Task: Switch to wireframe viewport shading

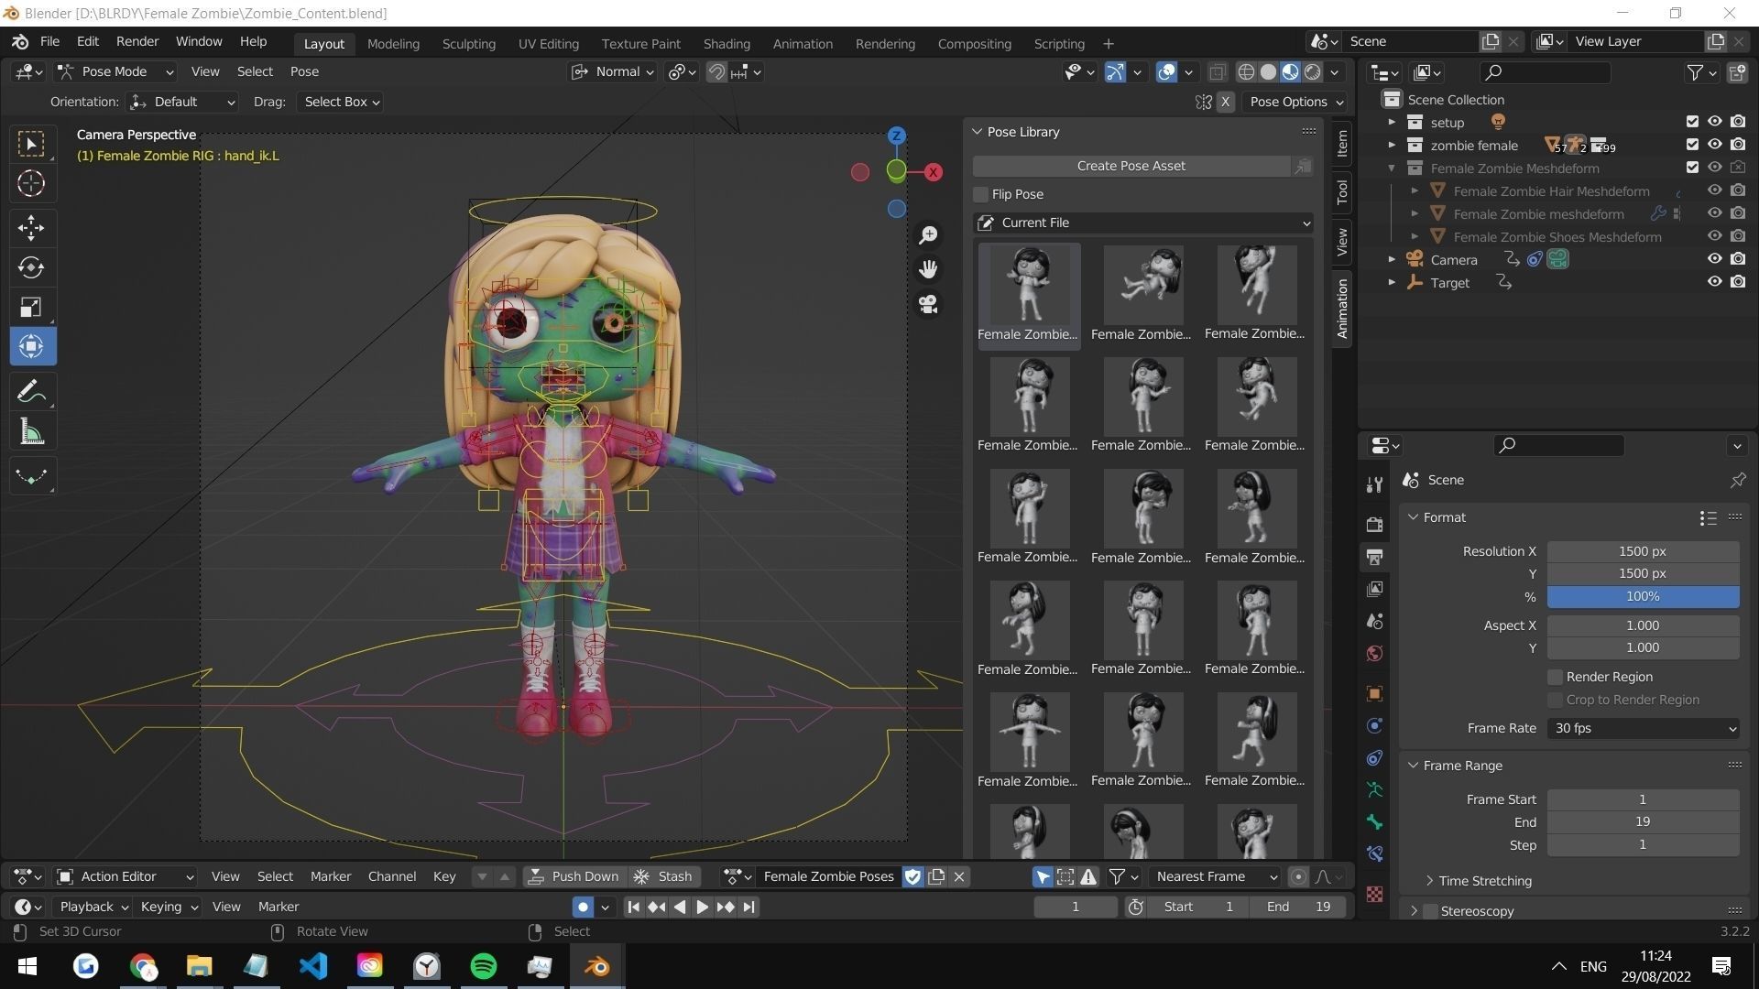Action: click(x=1246, y=72)
